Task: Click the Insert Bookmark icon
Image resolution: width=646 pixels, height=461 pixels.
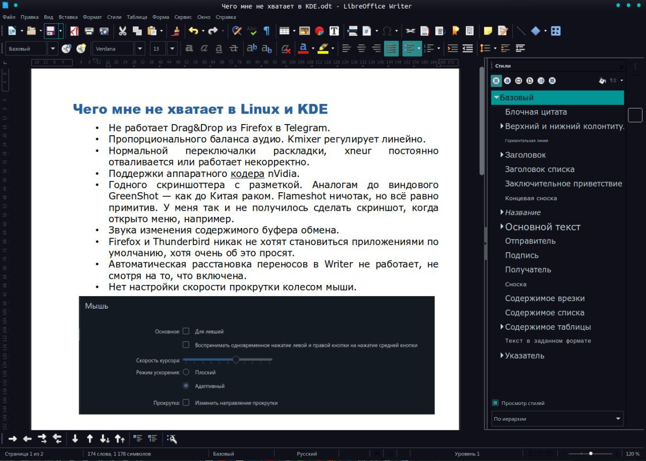Action: coord(456,31)
